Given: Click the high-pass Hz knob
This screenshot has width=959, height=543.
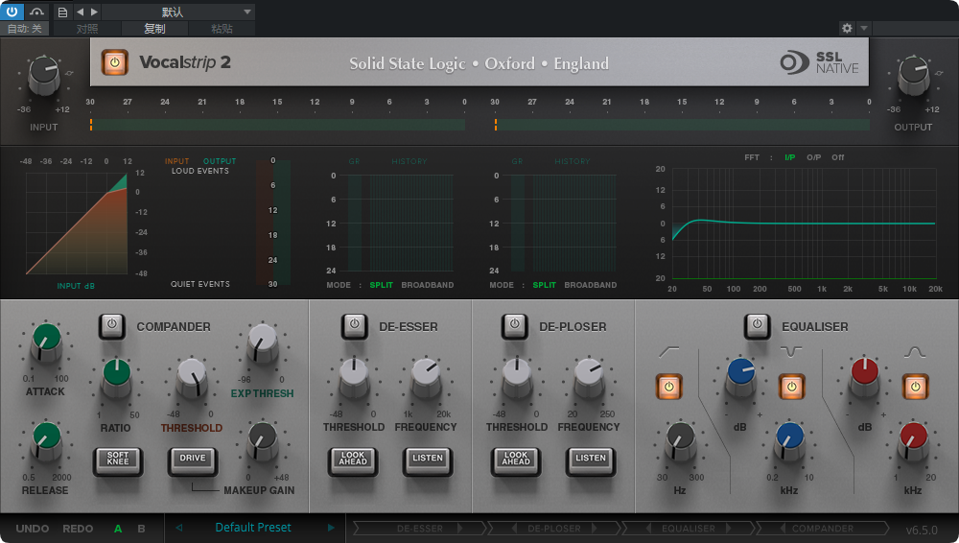Looking at the screenshot, I should point(680,440).
